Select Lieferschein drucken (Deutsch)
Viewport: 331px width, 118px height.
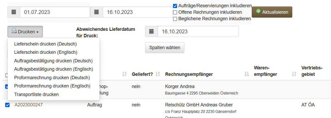pos(45,44)
